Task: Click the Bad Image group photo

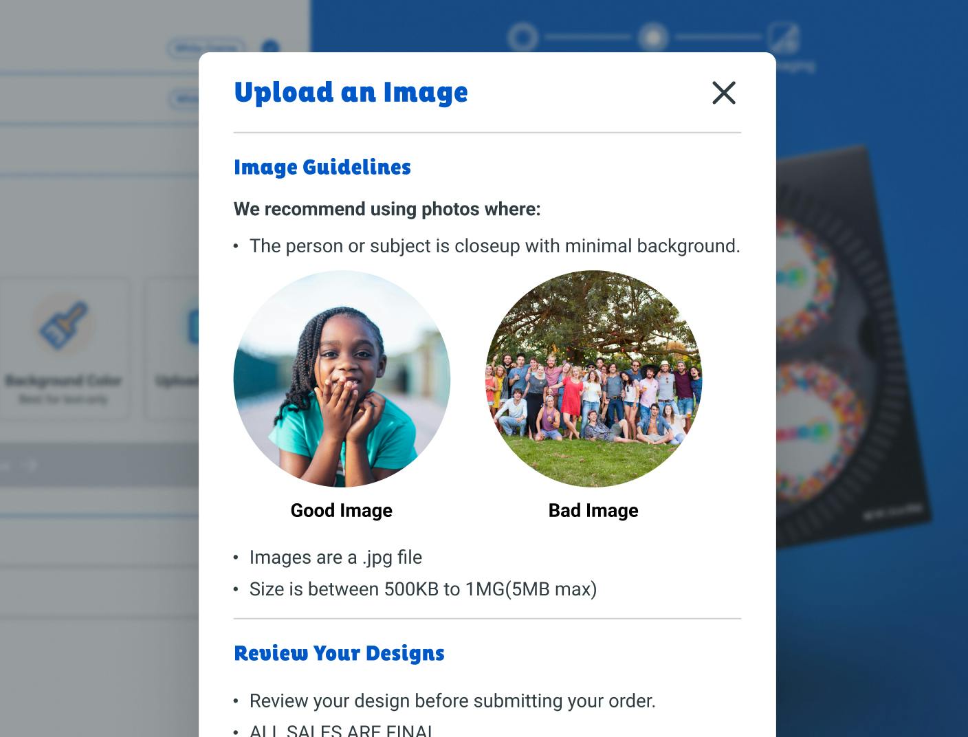Action: pyautogui.click(x=594, y=379)
